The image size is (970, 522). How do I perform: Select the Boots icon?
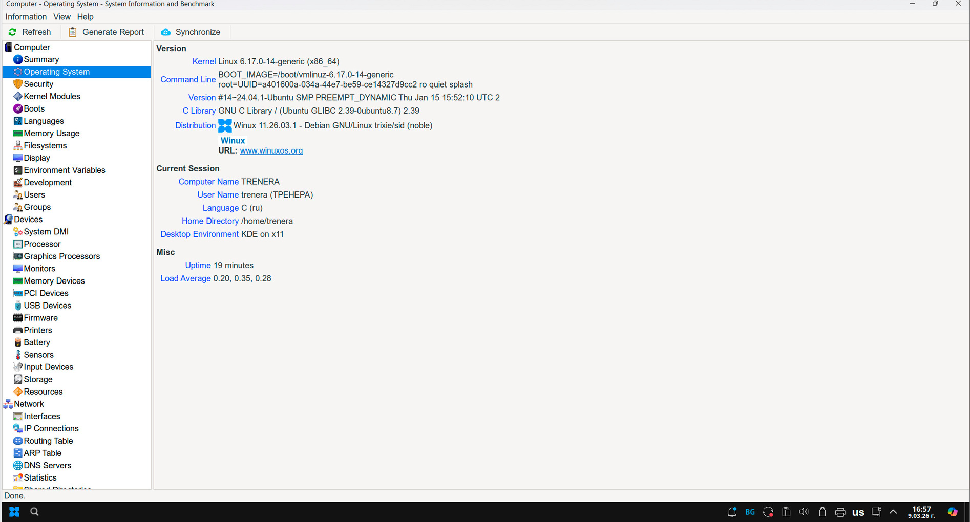18,108
